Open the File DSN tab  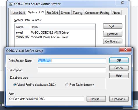tap(52, 13)
